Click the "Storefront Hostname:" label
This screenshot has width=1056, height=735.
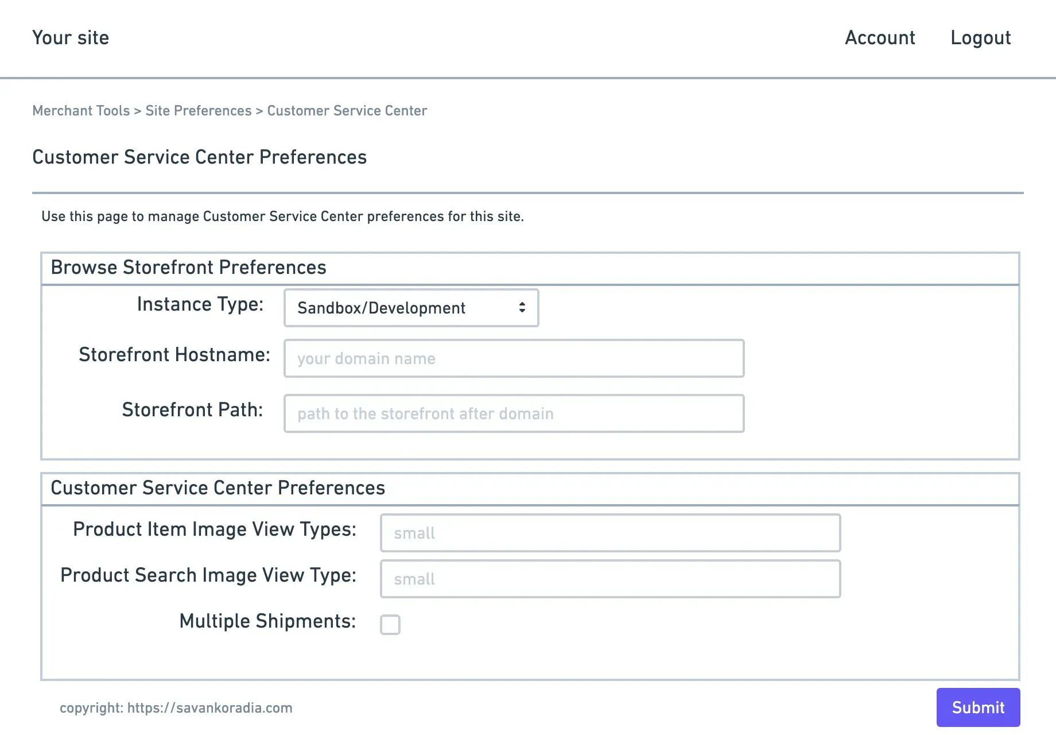(x=174, y=355)
